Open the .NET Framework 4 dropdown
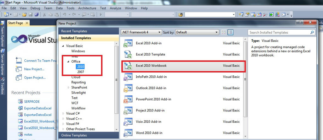This screenshot has width=323, height=140. pos(141,32)
